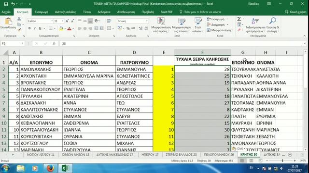Expand the Name Box dropdown
This screenshot has width=309, height=173.
tap(22, 43)
